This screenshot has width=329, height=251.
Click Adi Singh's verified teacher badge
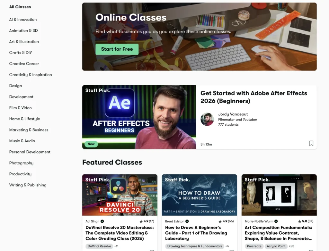coord(102,221)
